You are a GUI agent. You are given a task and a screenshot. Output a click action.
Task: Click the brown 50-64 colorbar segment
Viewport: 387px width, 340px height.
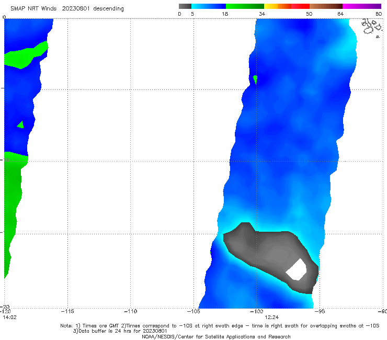coord(326,6)
